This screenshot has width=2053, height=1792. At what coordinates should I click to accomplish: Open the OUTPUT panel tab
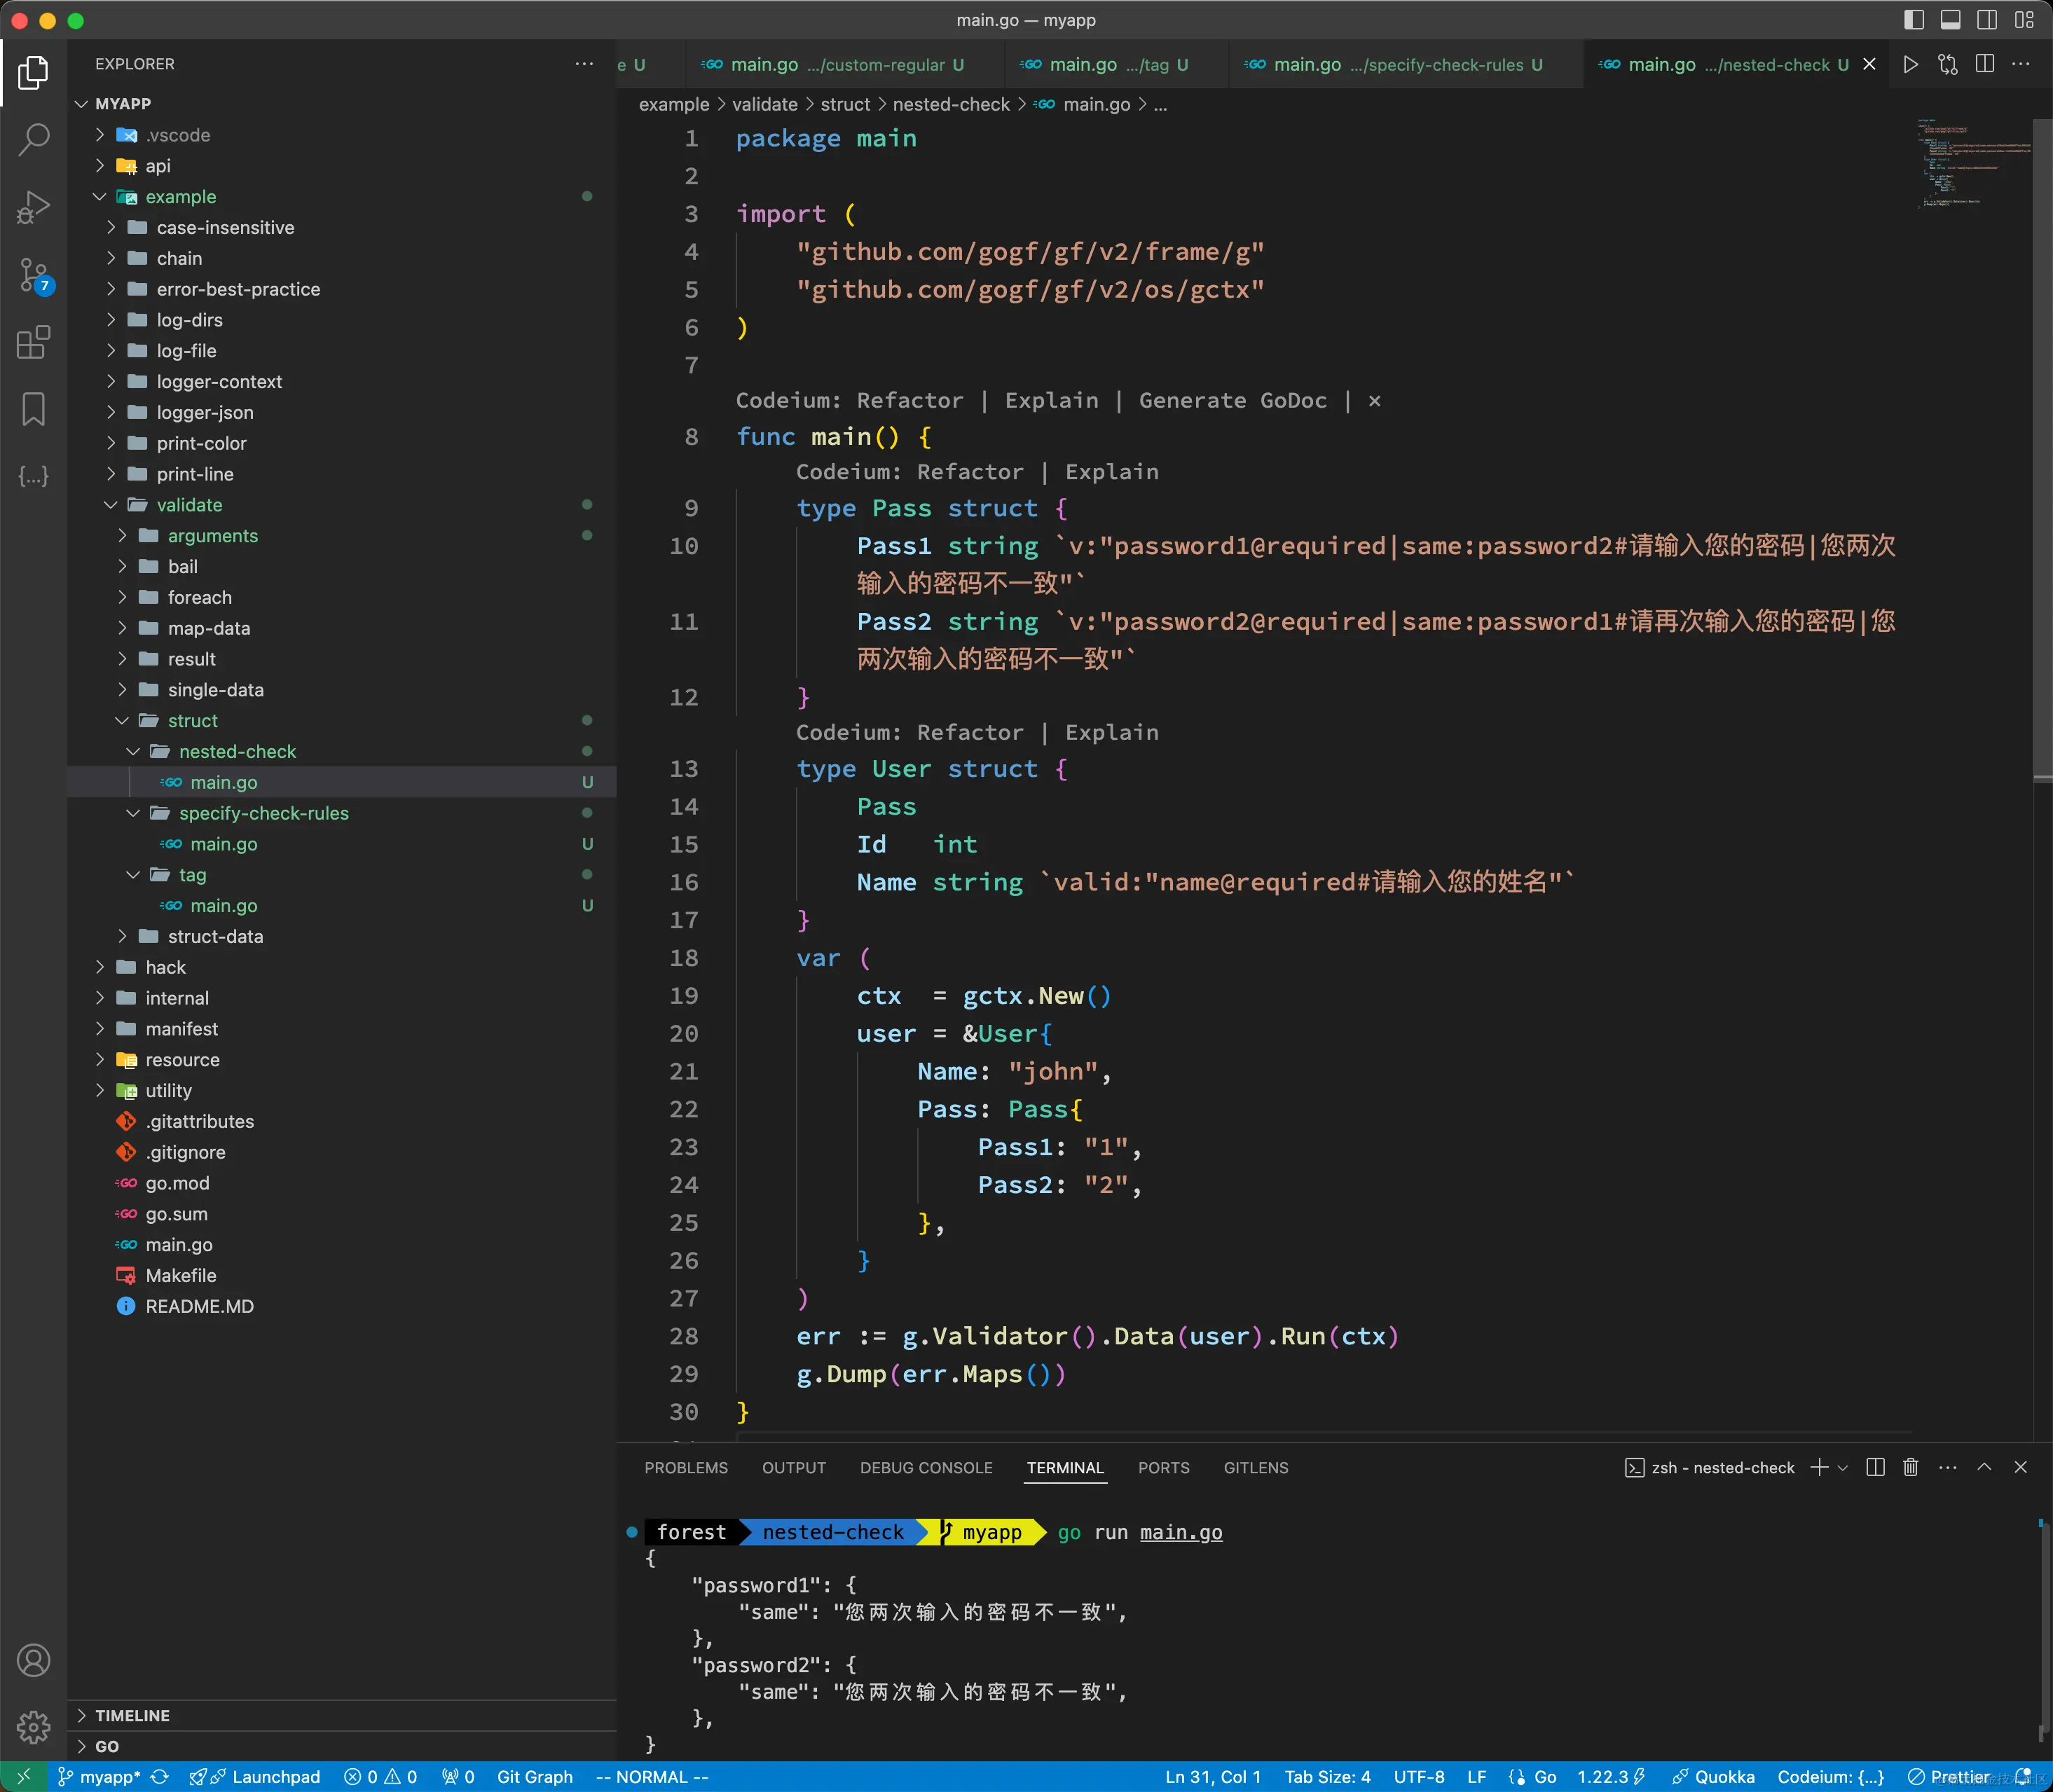click(x=794, y=1467)
